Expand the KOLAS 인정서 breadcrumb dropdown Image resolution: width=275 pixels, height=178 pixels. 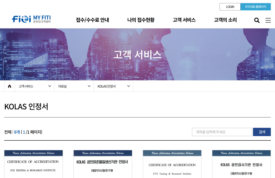pos(114,86)
